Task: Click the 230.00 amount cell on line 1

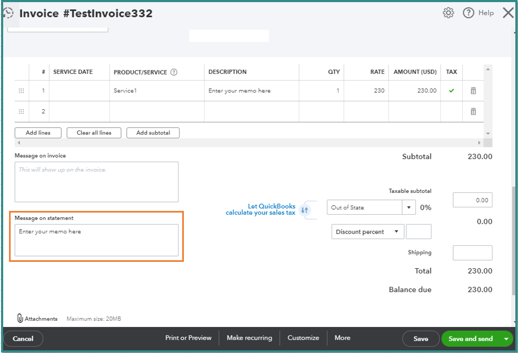Action: tap(414, 91)
